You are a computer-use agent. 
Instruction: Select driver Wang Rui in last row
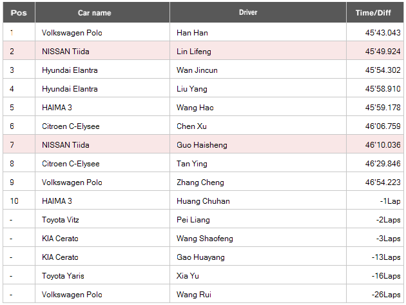coord(194,295)
